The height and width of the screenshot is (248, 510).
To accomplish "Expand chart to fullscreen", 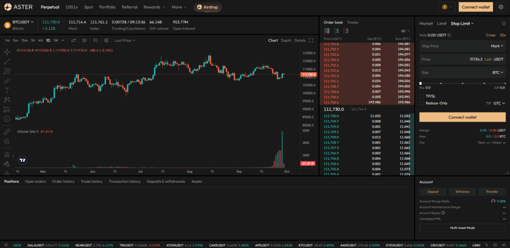I will [311, 40].
